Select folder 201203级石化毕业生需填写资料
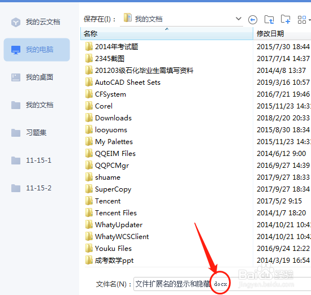The width and height of the screenshot is (311, 295). click(x=139, y=71)
